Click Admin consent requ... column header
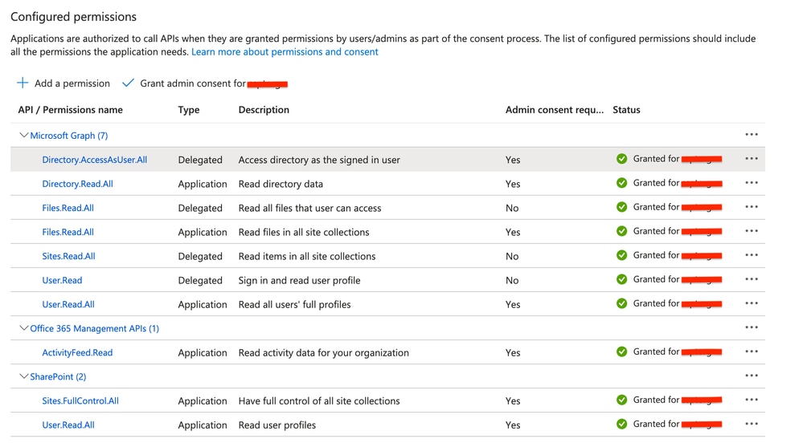This screenshot has width=803, height=447. [555, 109]
